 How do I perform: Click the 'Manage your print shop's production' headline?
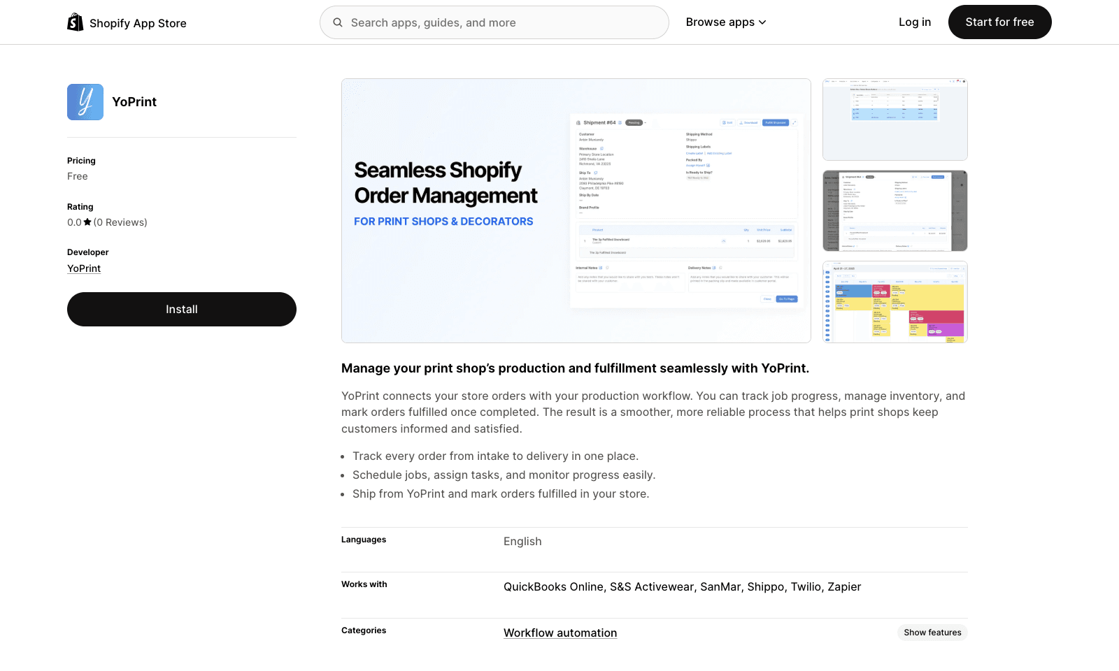click(x=575, y=368)
